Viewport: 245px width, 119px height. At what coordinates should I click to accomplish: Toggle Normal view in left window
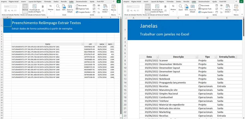coord(25,8)
